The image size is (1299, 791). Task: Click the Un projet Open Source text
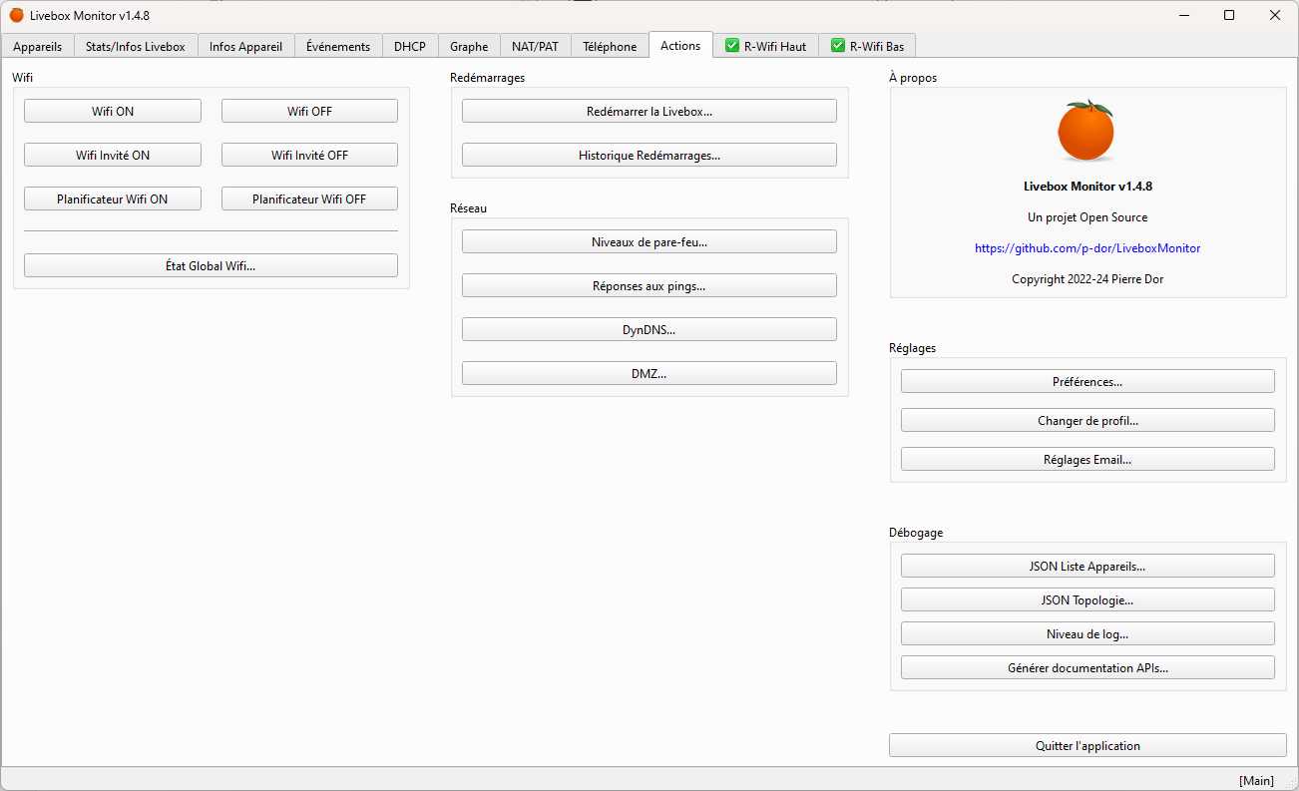(x=1087, y=217)
